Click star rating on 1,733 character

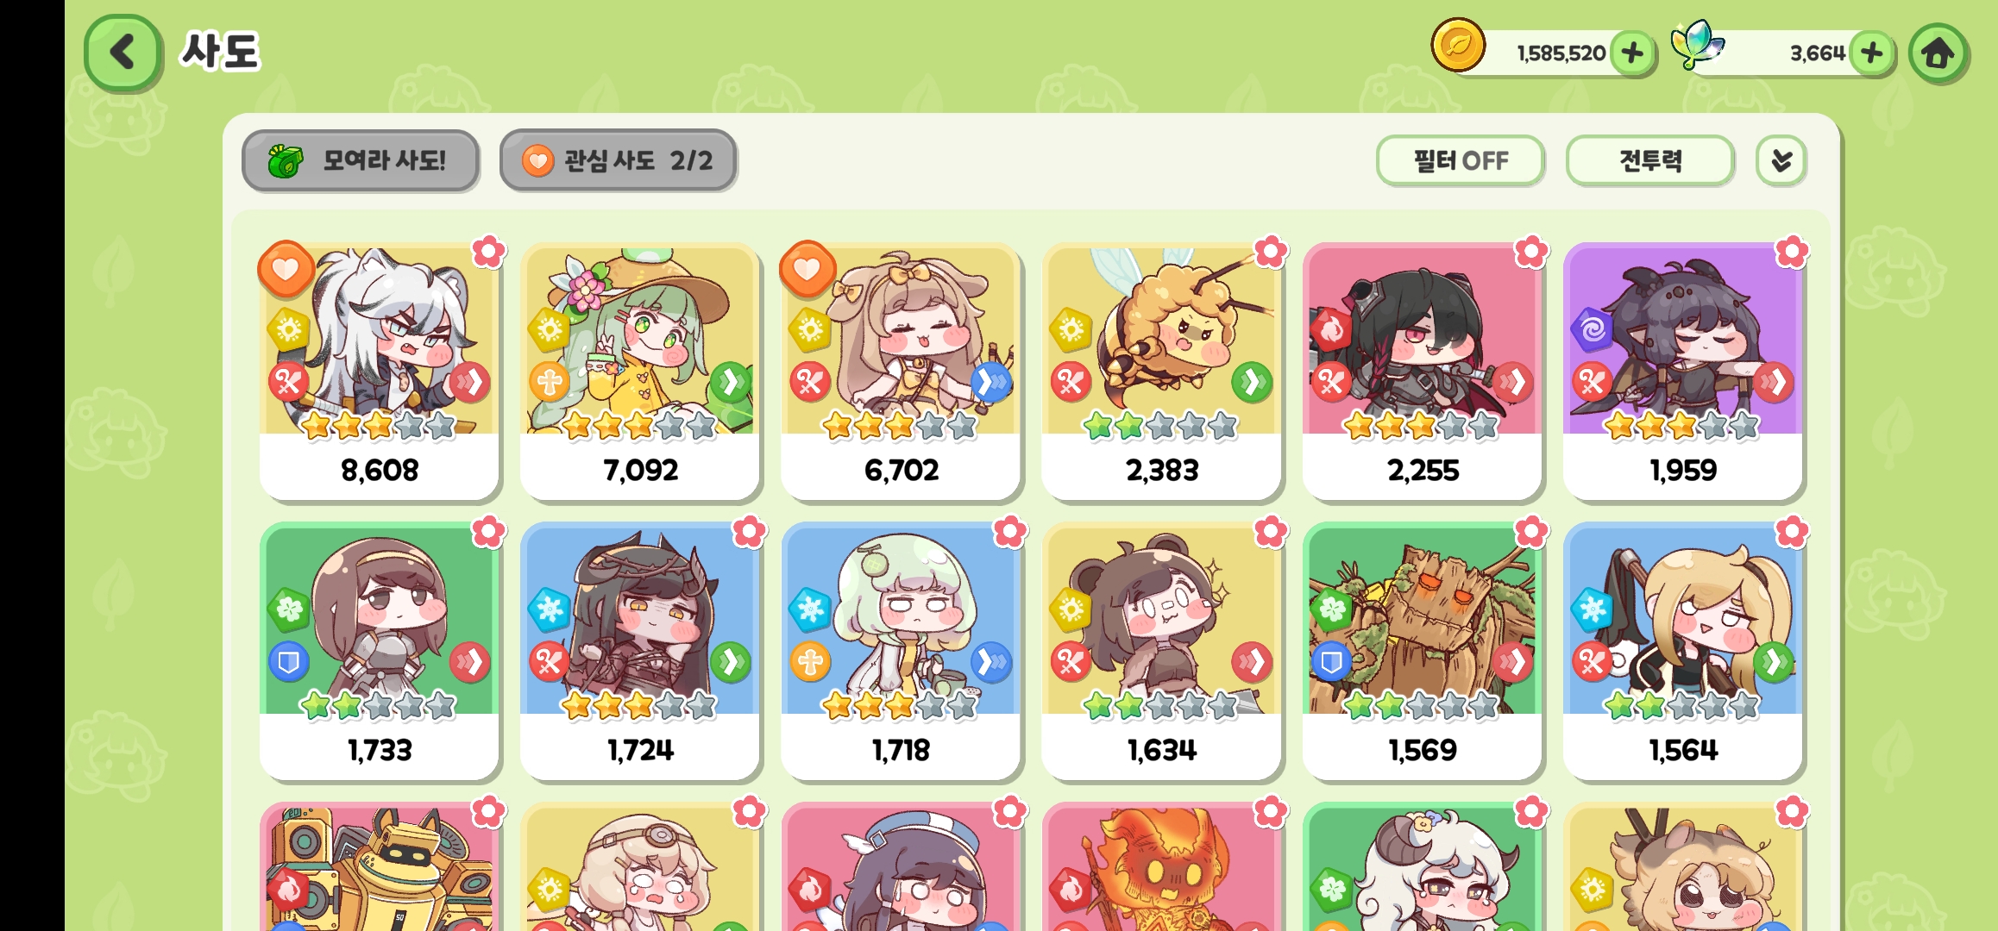click(379, 705)
